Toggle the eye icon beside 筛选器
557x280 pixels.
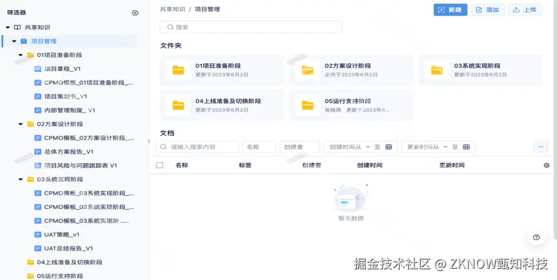(135, 13)
